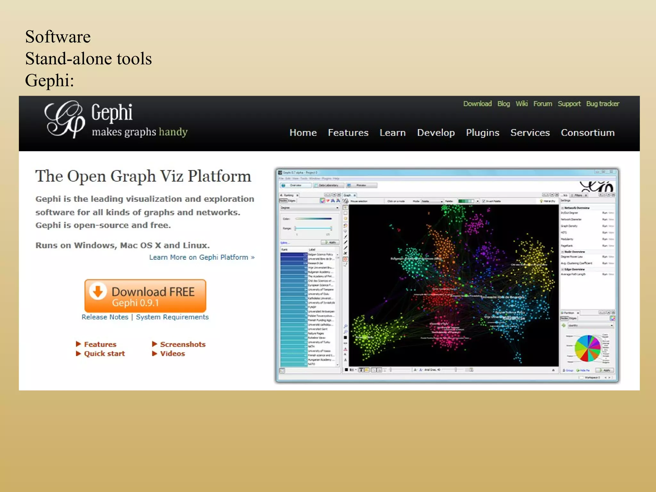Click the Color gradient bar in Ranking
The height and width of the screenshot is (492, 656).
[x=313, y=219]
